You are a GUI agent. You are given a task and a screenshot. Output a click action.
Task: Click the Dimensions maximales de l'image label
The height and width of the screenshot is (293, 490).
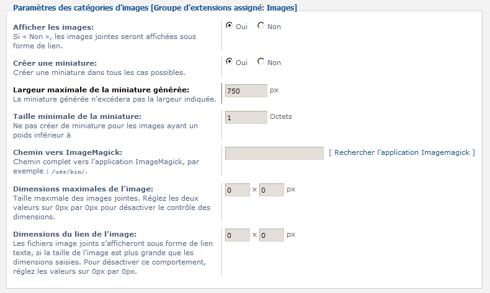[x=82, y=188]
